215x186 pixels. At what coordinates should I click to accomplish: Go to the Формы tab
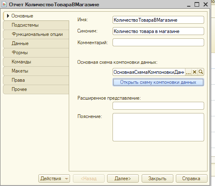tap(36, 53)
